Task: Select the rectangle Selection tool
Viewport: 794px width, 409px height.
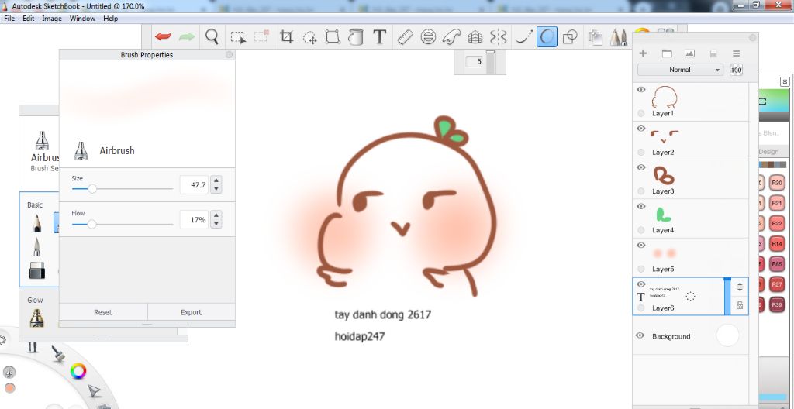Action: click(238, 37)
